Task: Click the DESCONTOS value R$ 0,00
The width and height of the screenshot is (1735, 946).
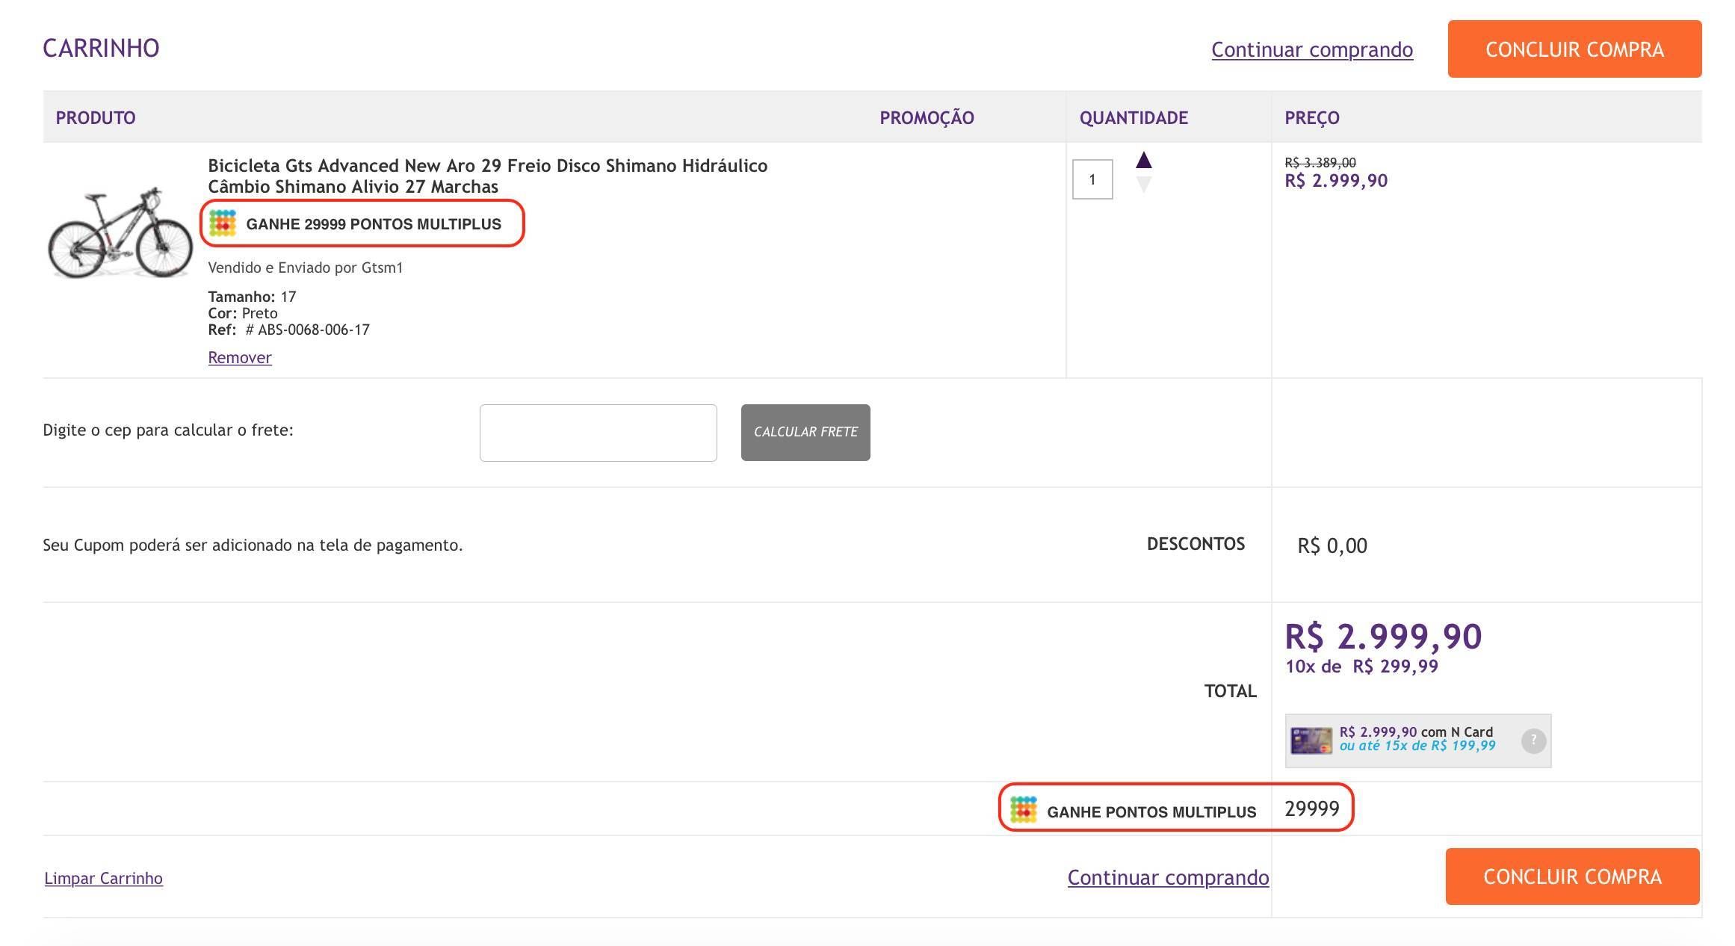Action: point(1332,546)
